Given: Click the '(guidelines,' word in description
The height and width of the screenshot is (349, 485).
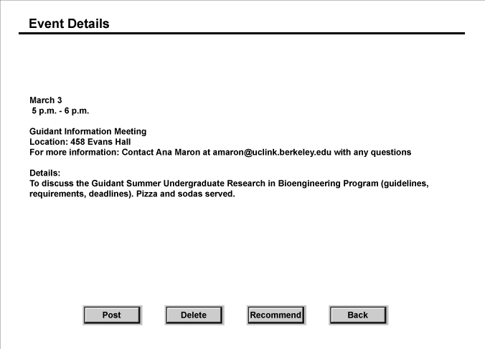Looking at the screenshot, I should coord(405,183).
